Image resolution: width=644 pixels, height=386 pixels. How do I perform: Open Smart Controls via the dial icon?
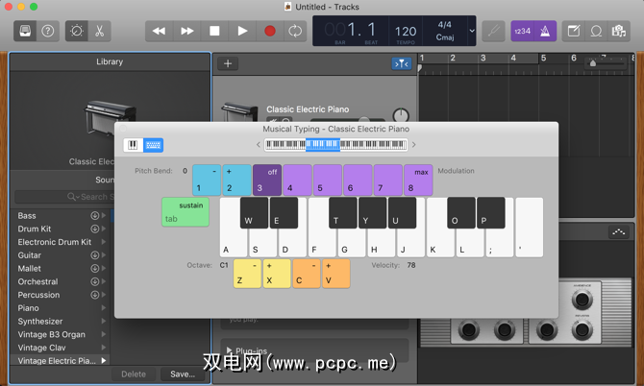click(x=77, y=31)
